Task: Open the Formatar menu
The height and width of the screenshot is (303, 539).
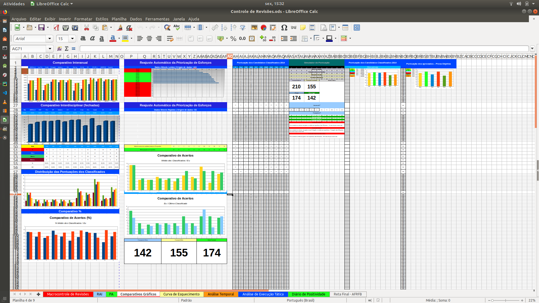Action: click(83, 19)
